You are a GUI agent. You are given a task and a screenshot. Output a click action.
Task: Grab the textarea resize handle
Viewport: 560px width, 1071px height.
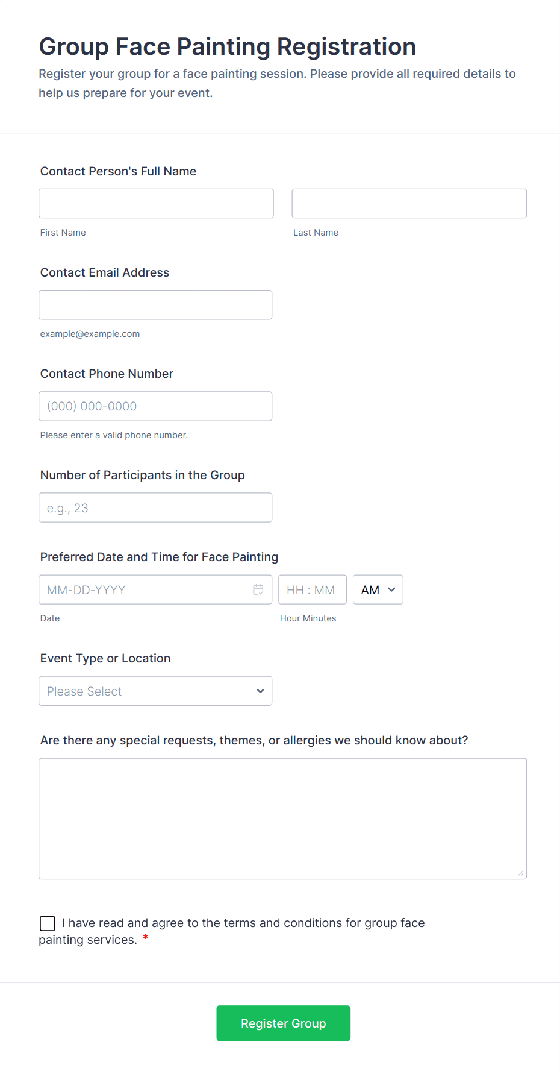pos(521,873)
